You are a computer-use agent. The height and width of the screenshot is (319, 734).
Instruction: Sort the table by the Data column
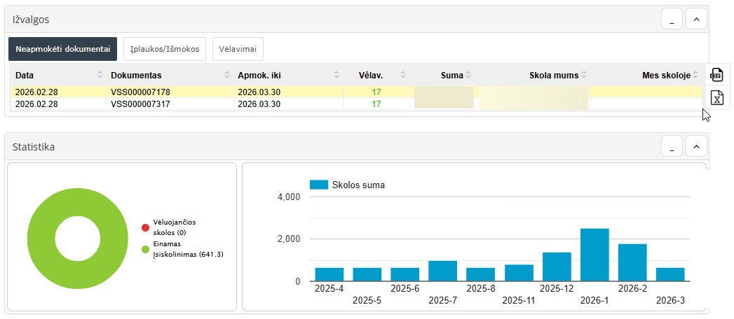[100, 75]
